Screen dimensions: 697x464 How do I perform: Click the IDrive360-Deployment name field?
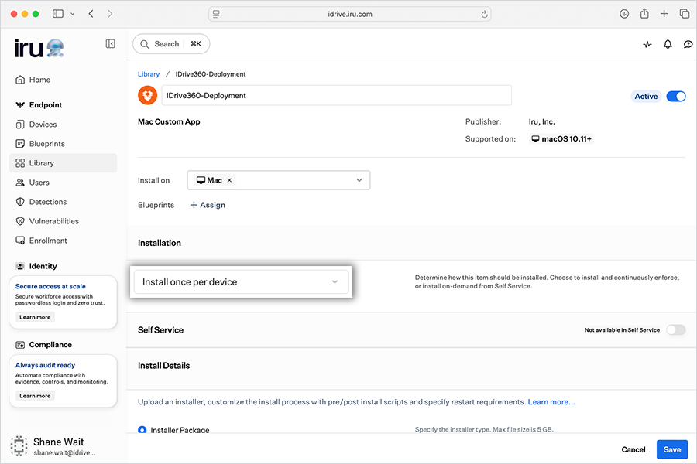[337, 95]
